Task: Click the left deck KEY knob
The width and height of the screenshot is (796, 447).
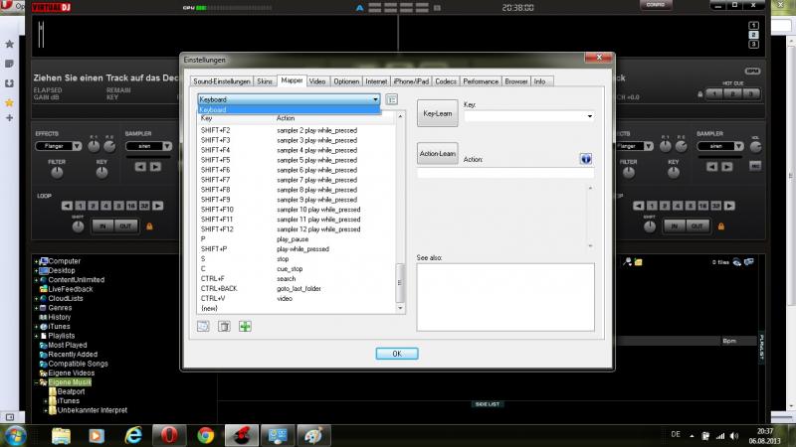Action: point(101,173)
